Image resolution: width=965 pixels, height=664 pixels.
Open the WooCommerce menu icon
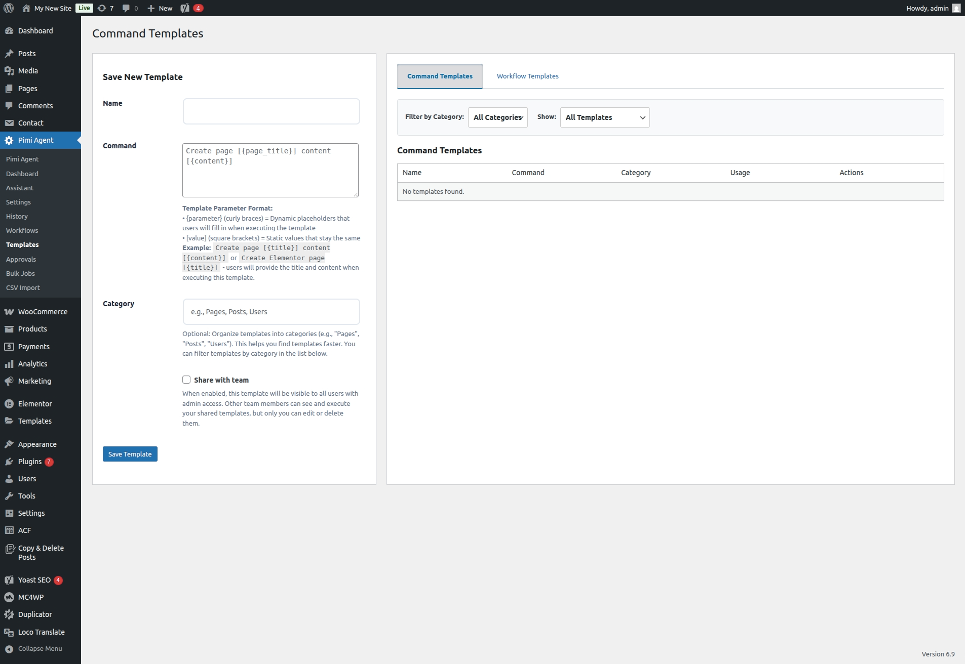point(9,312)
